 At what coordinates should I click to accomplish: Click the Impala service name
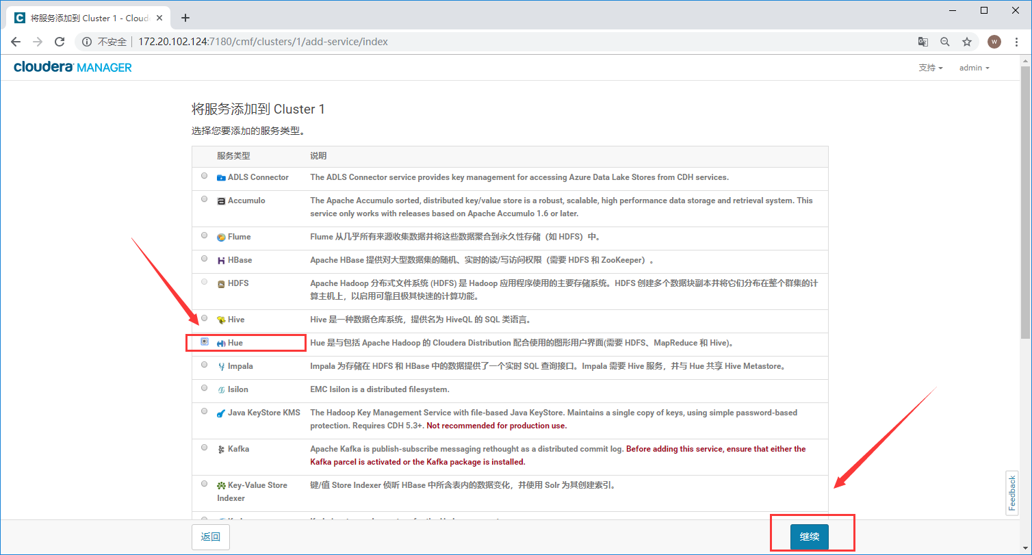[240, 366]
